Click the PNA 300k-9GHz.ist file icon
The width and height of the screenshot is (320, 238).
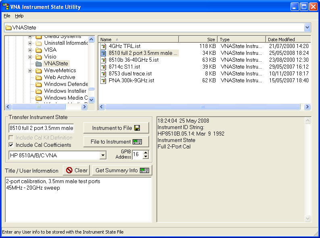103,81
